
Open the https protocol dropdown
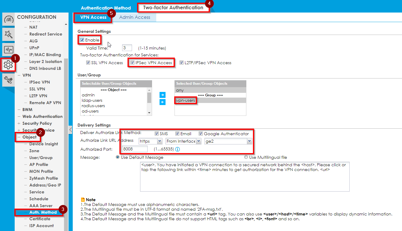pyautogui.click(x=151, y=141)
